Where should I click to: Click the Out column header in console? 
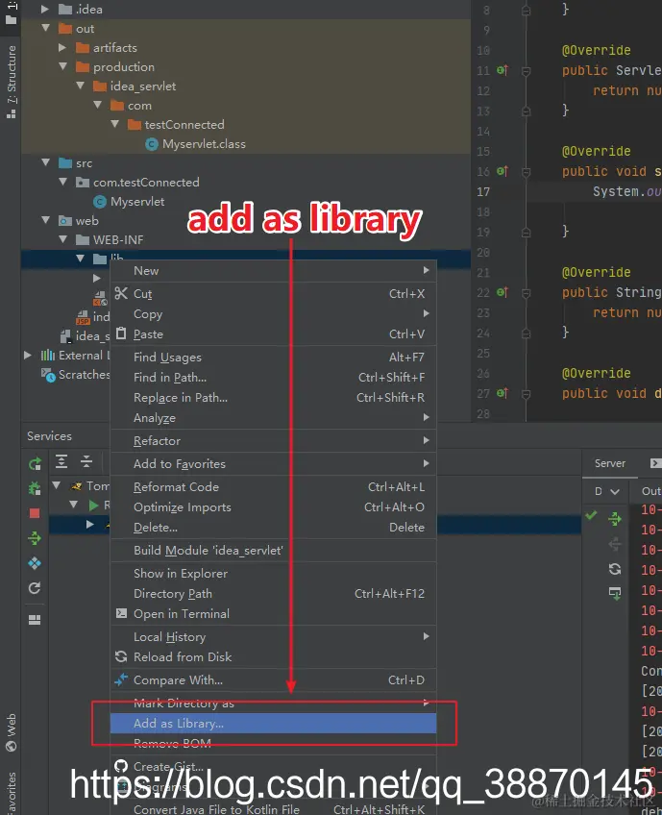tap(651, 491)
